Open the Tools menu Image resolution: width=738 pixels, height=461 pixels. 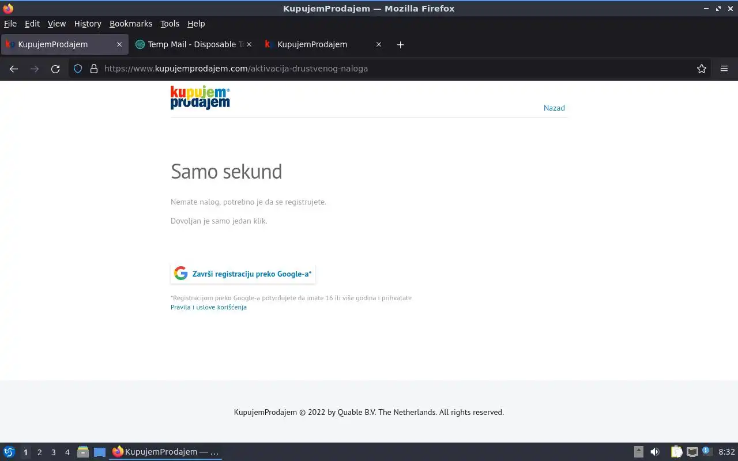click(x=170, y=24)
